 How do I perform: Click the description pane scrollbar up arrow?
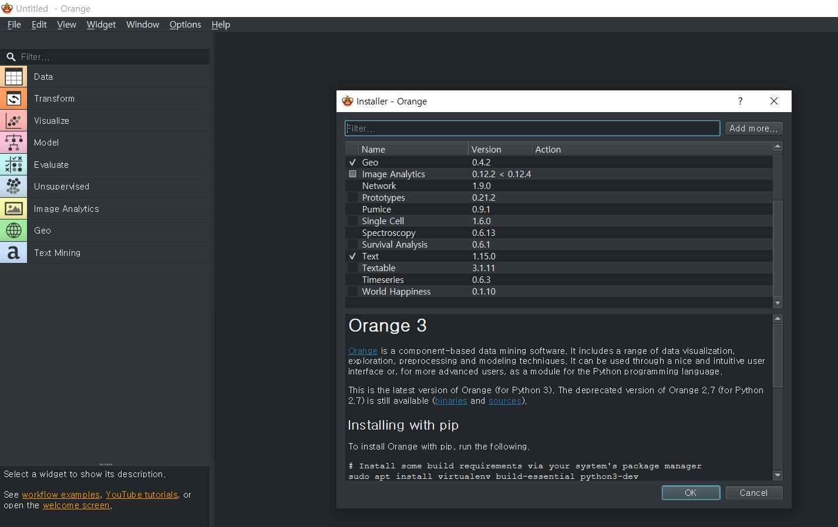778,319
